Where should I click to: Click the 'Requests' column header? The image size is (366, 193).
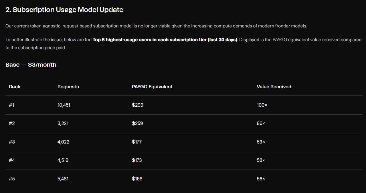click(x=68, y=87)
